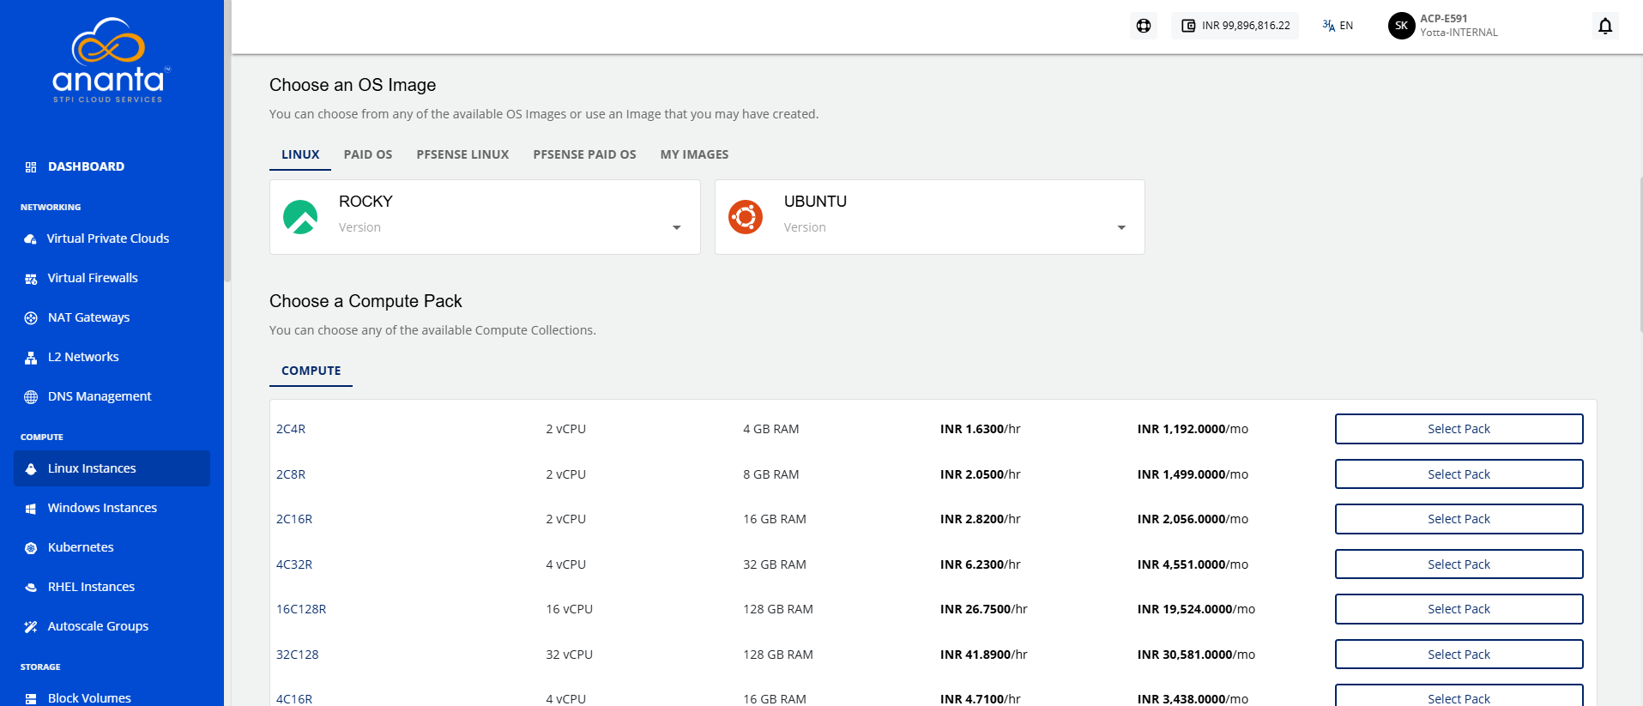
Task: Click the 2C4R pack name
Action: [x=291, y=429]
